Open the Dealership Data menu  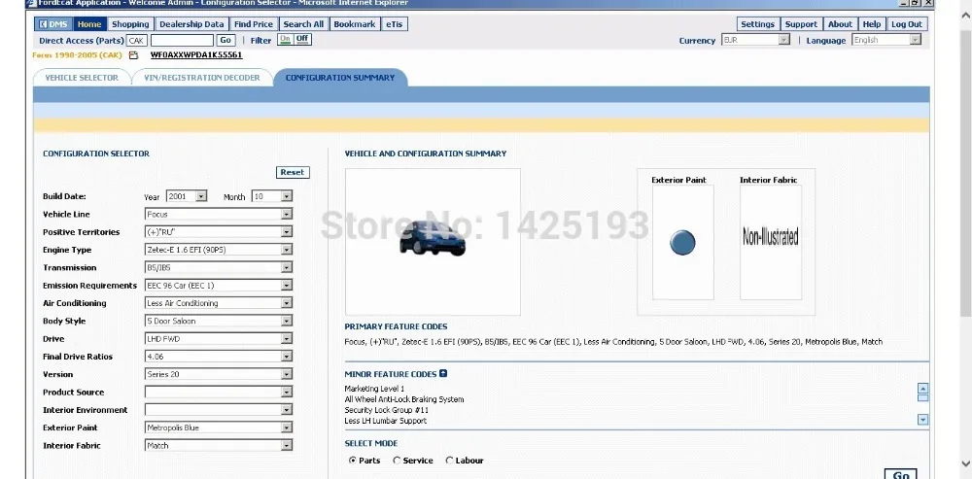[191, 24]
